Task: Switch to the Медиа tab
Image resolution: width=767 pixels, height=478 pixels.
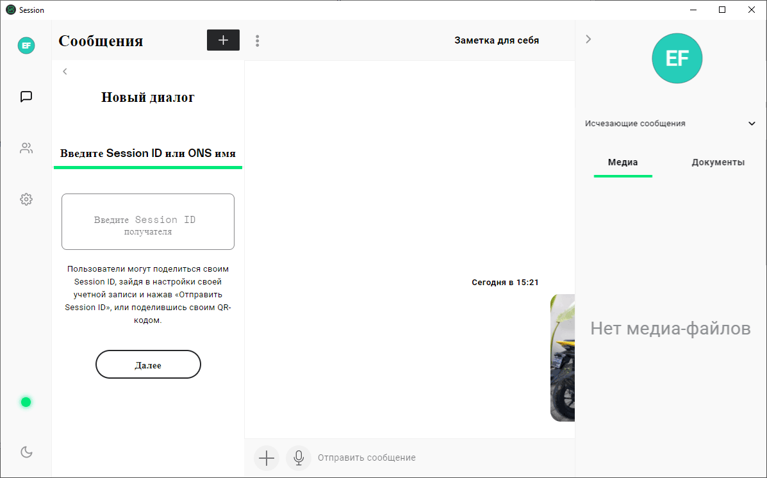Action: 623,163
